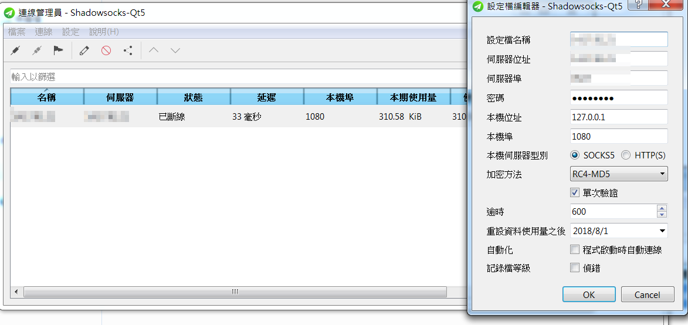The width and height of the screenshot is (688, 325).
Task: Enable 程式啟動時自動連線 checkbox
Action: click(575, 250)
